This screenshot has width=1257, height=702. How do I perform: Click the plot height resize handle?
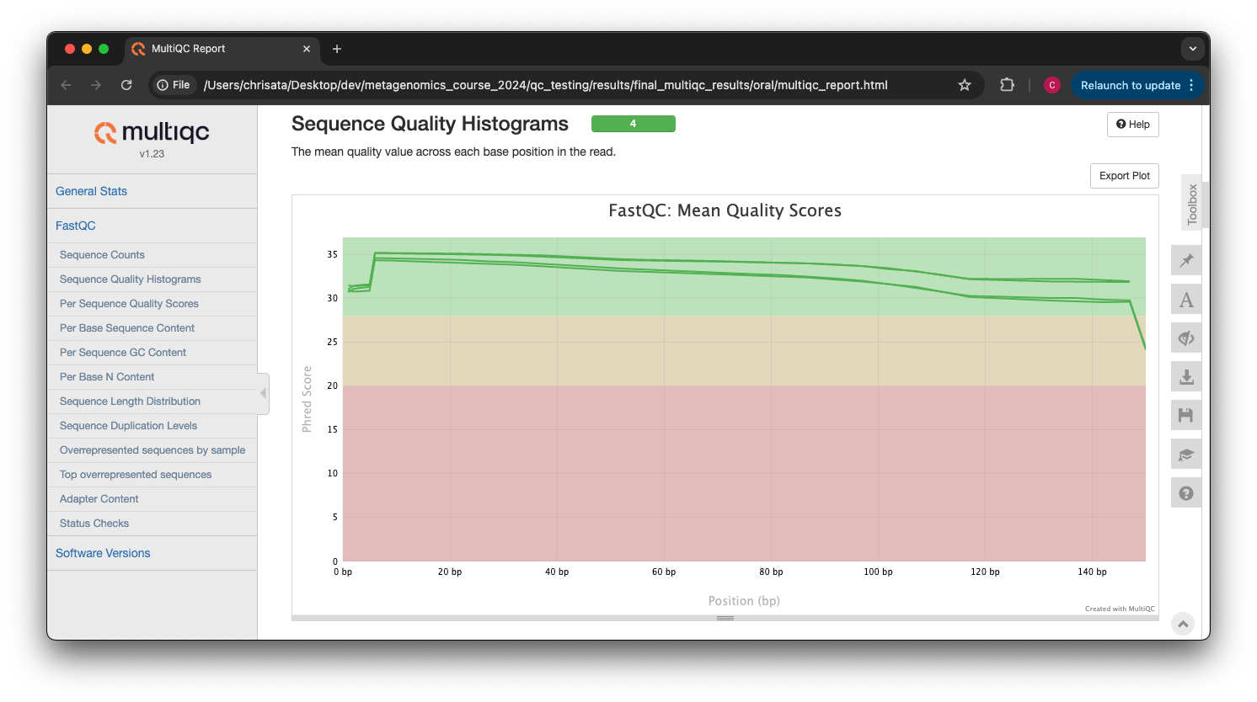pos(725,618)
